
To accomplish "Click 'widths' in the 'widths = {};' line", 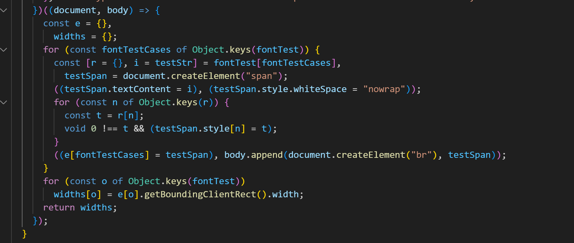I will pos(70,37).
